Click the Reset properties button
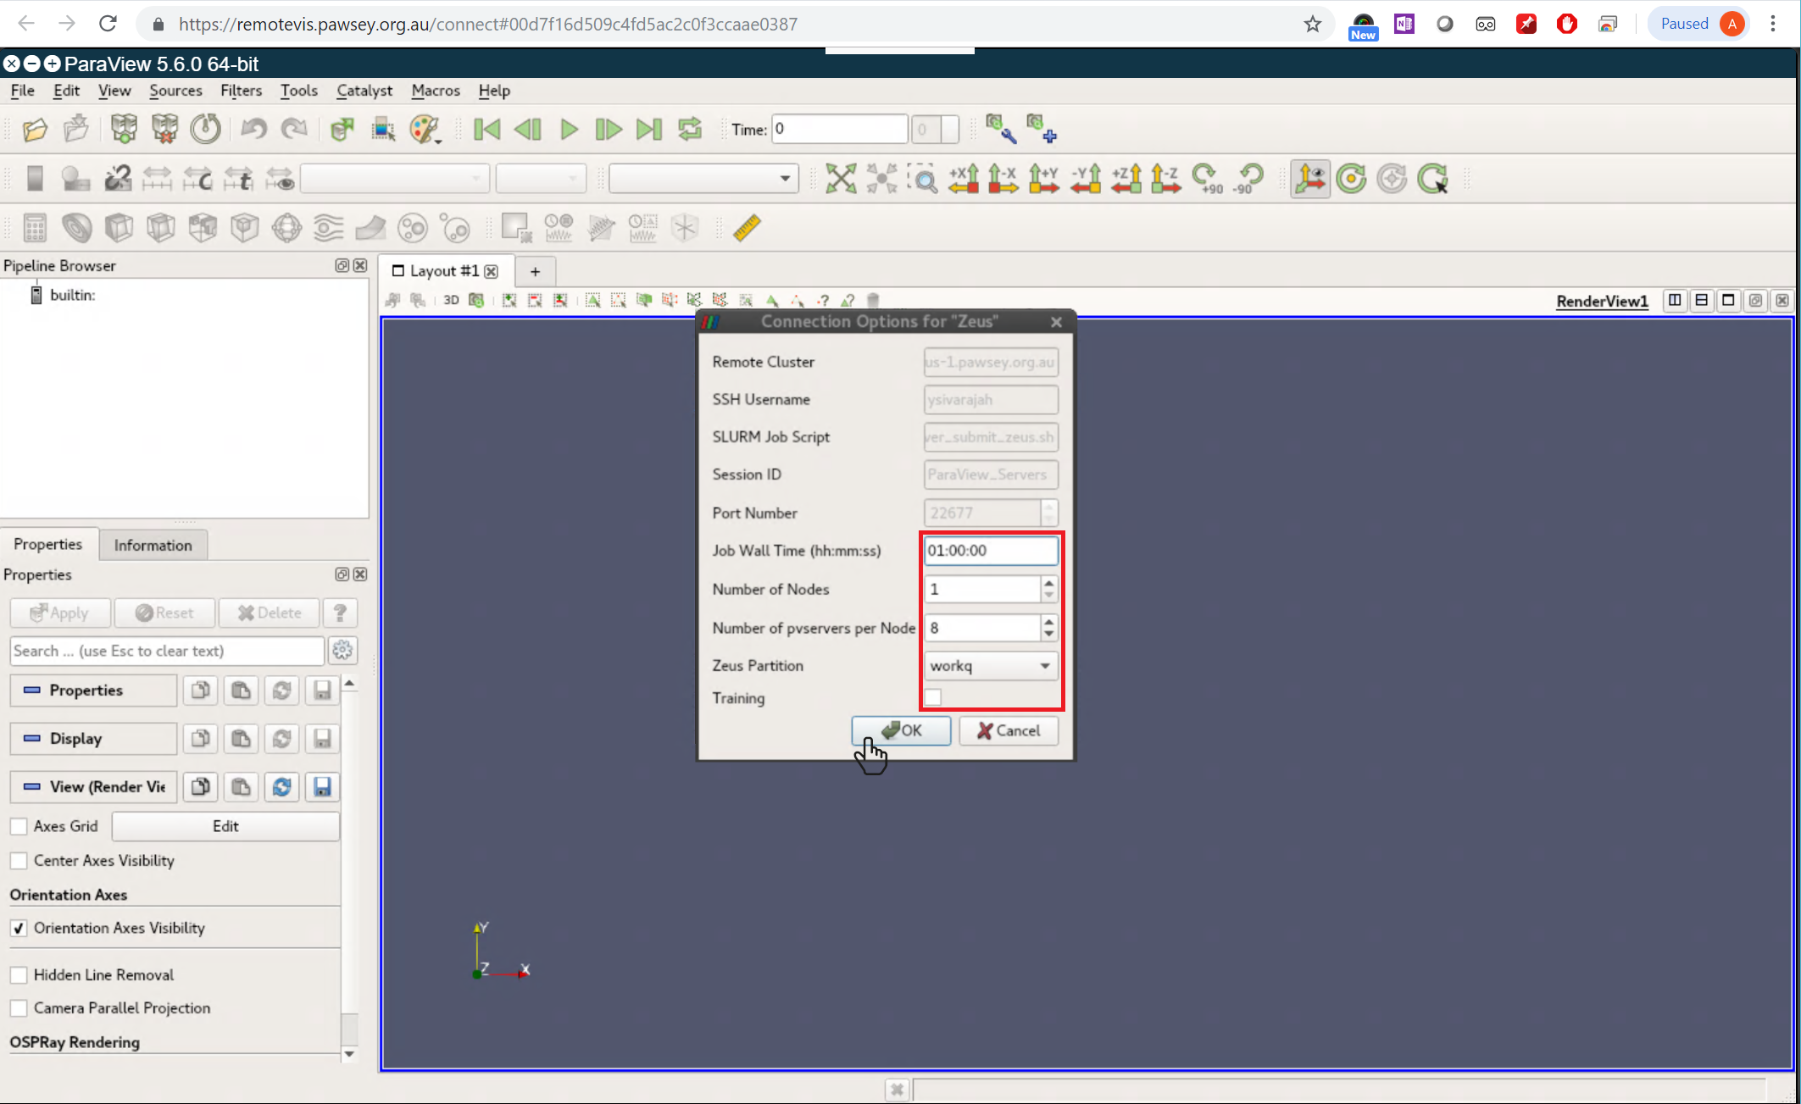Screen dimensions: 1801x1104 pyautogui.click(x=164, y=613)
